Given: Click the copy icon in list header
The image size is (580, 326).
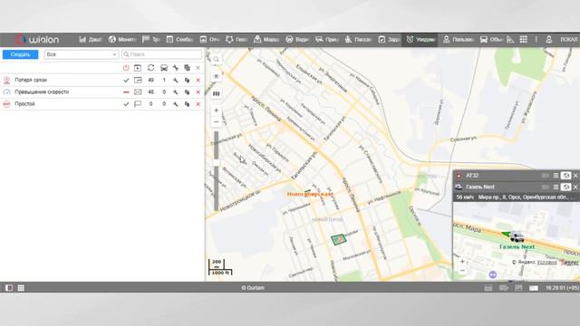Looking at the screenshot, I should click(188, 68).
